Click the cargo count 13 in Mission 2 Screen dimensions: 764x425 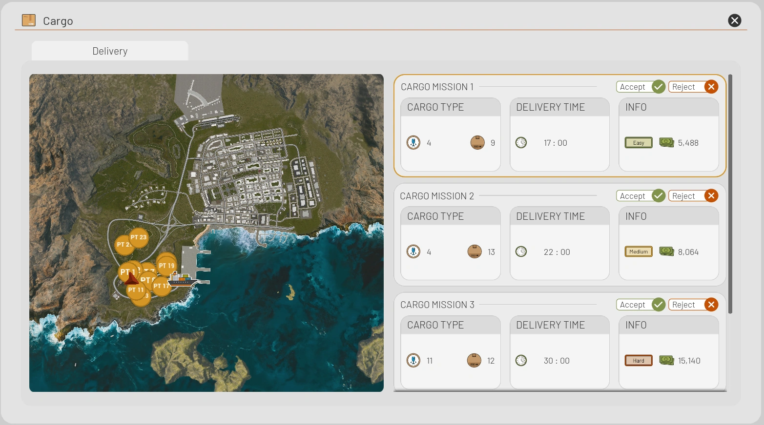click(x=491, y=252)
